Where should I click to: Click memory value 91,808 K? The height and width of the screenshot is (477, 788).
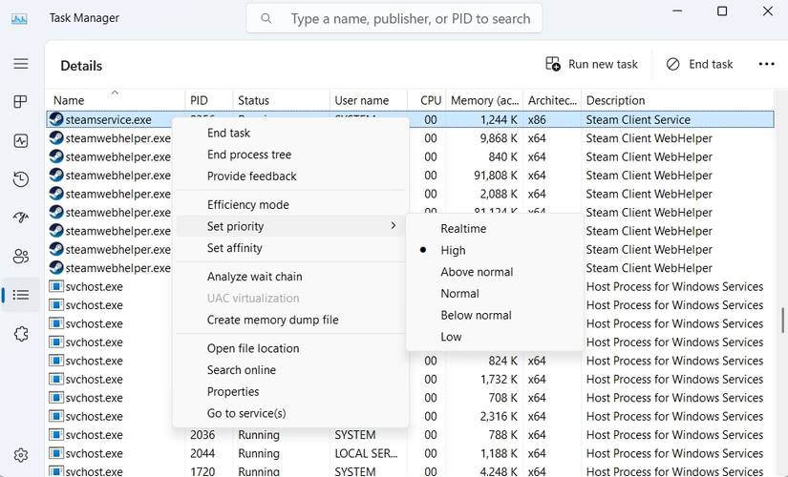tap(496, 176)
